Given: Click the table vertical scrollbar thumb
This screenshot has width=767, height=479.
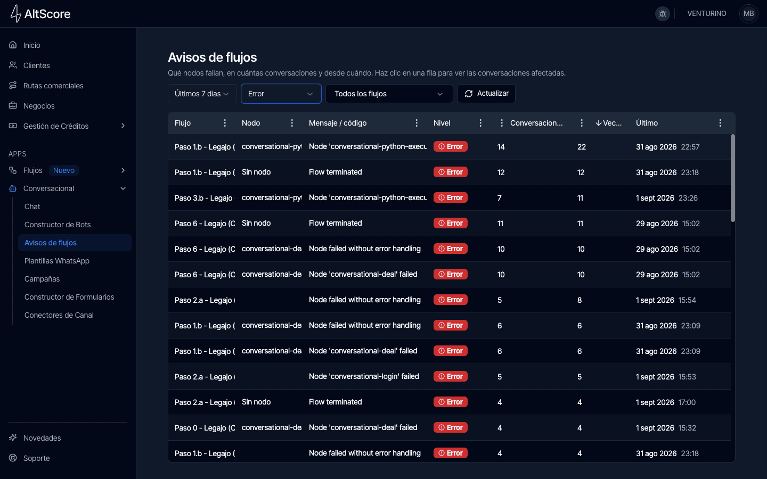Looking at the screenshot, I should 733,178.
